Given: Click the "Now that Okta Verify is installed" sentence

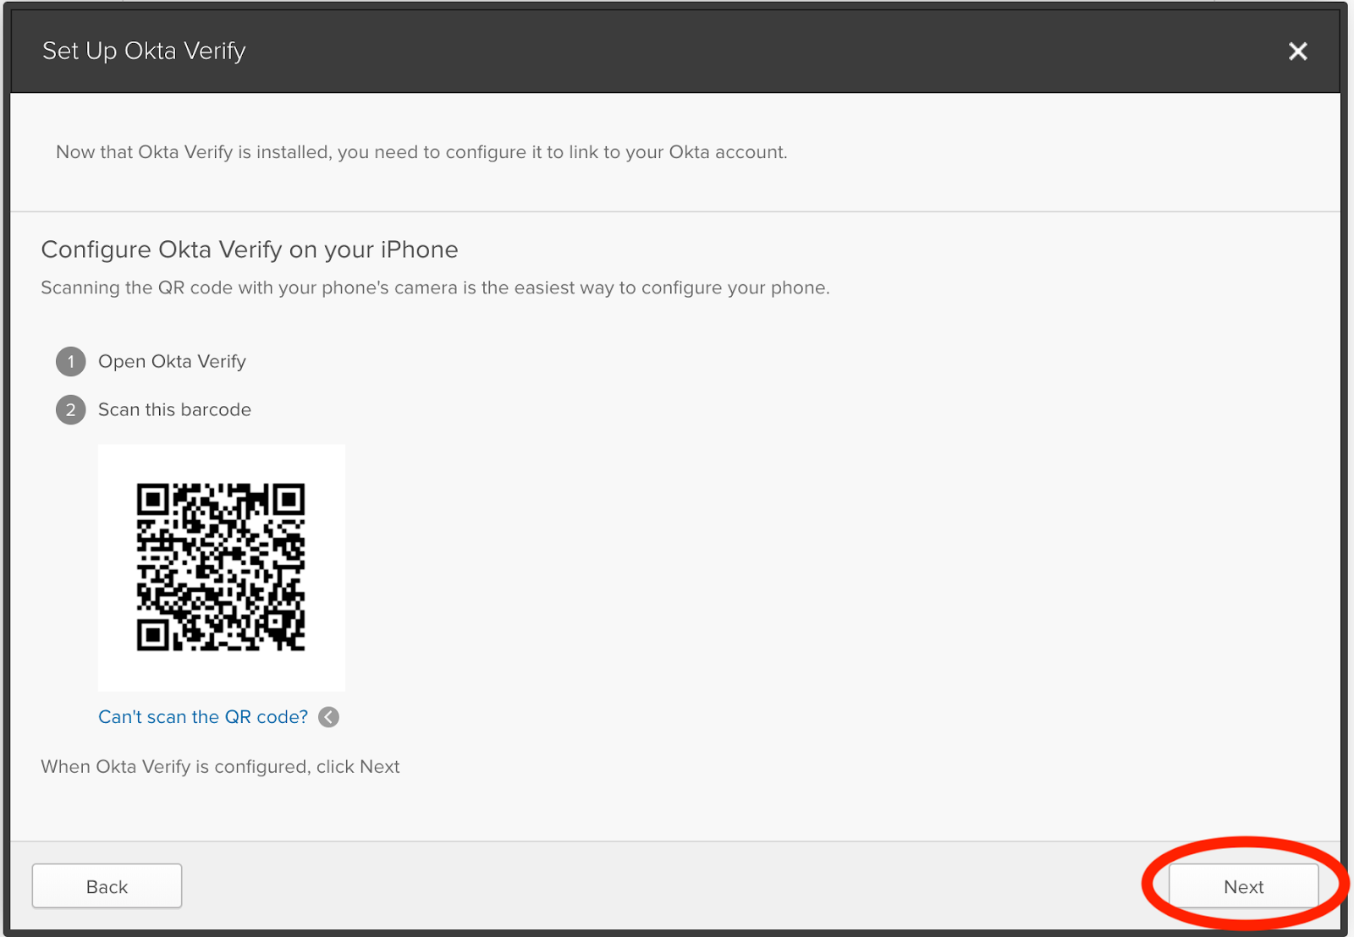Looking at the screenshot, I should [x=421, y=152].
